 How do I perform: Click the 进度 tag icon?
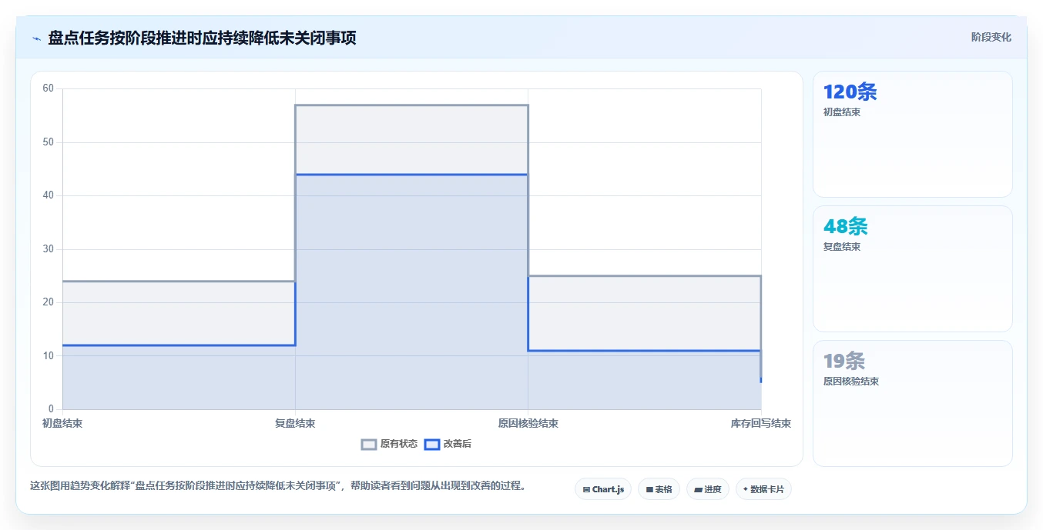click(698, 489)
